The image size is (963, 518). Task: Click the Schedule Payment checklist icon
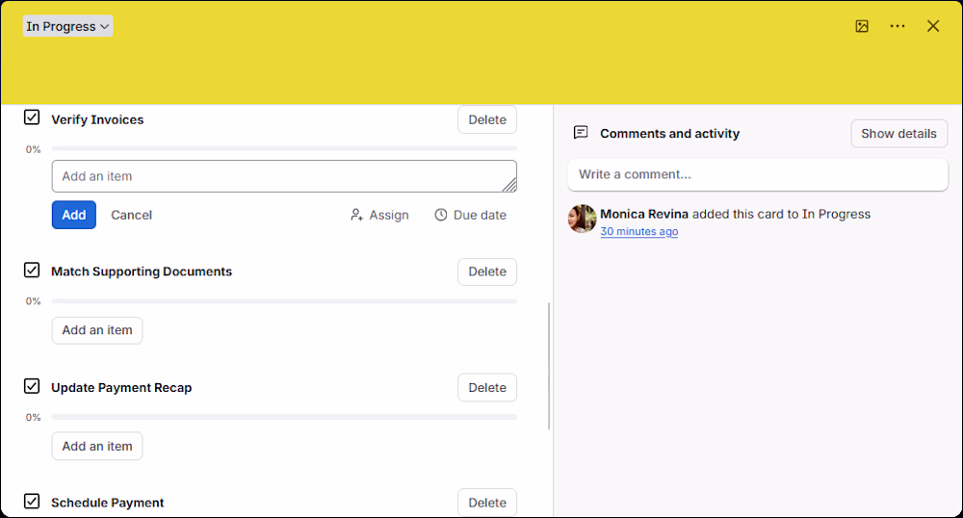[32, 502]
